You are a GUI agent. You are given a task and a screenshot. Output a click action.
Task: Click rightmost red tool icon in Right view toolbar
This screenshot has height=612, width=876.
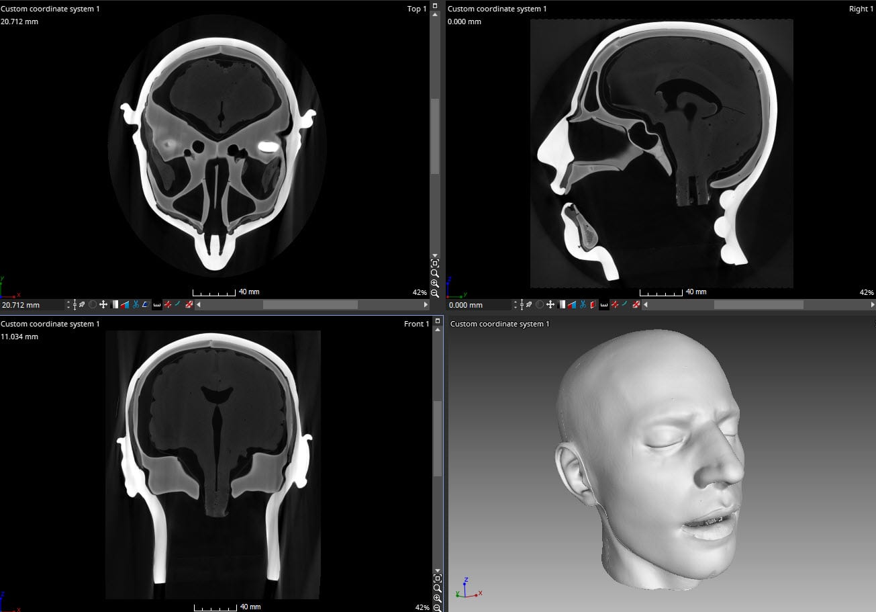636,304
